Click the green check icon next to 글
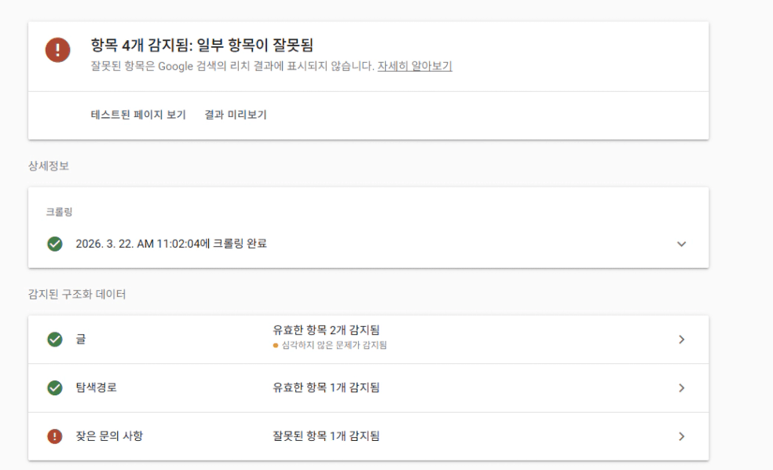 point(54,340)
